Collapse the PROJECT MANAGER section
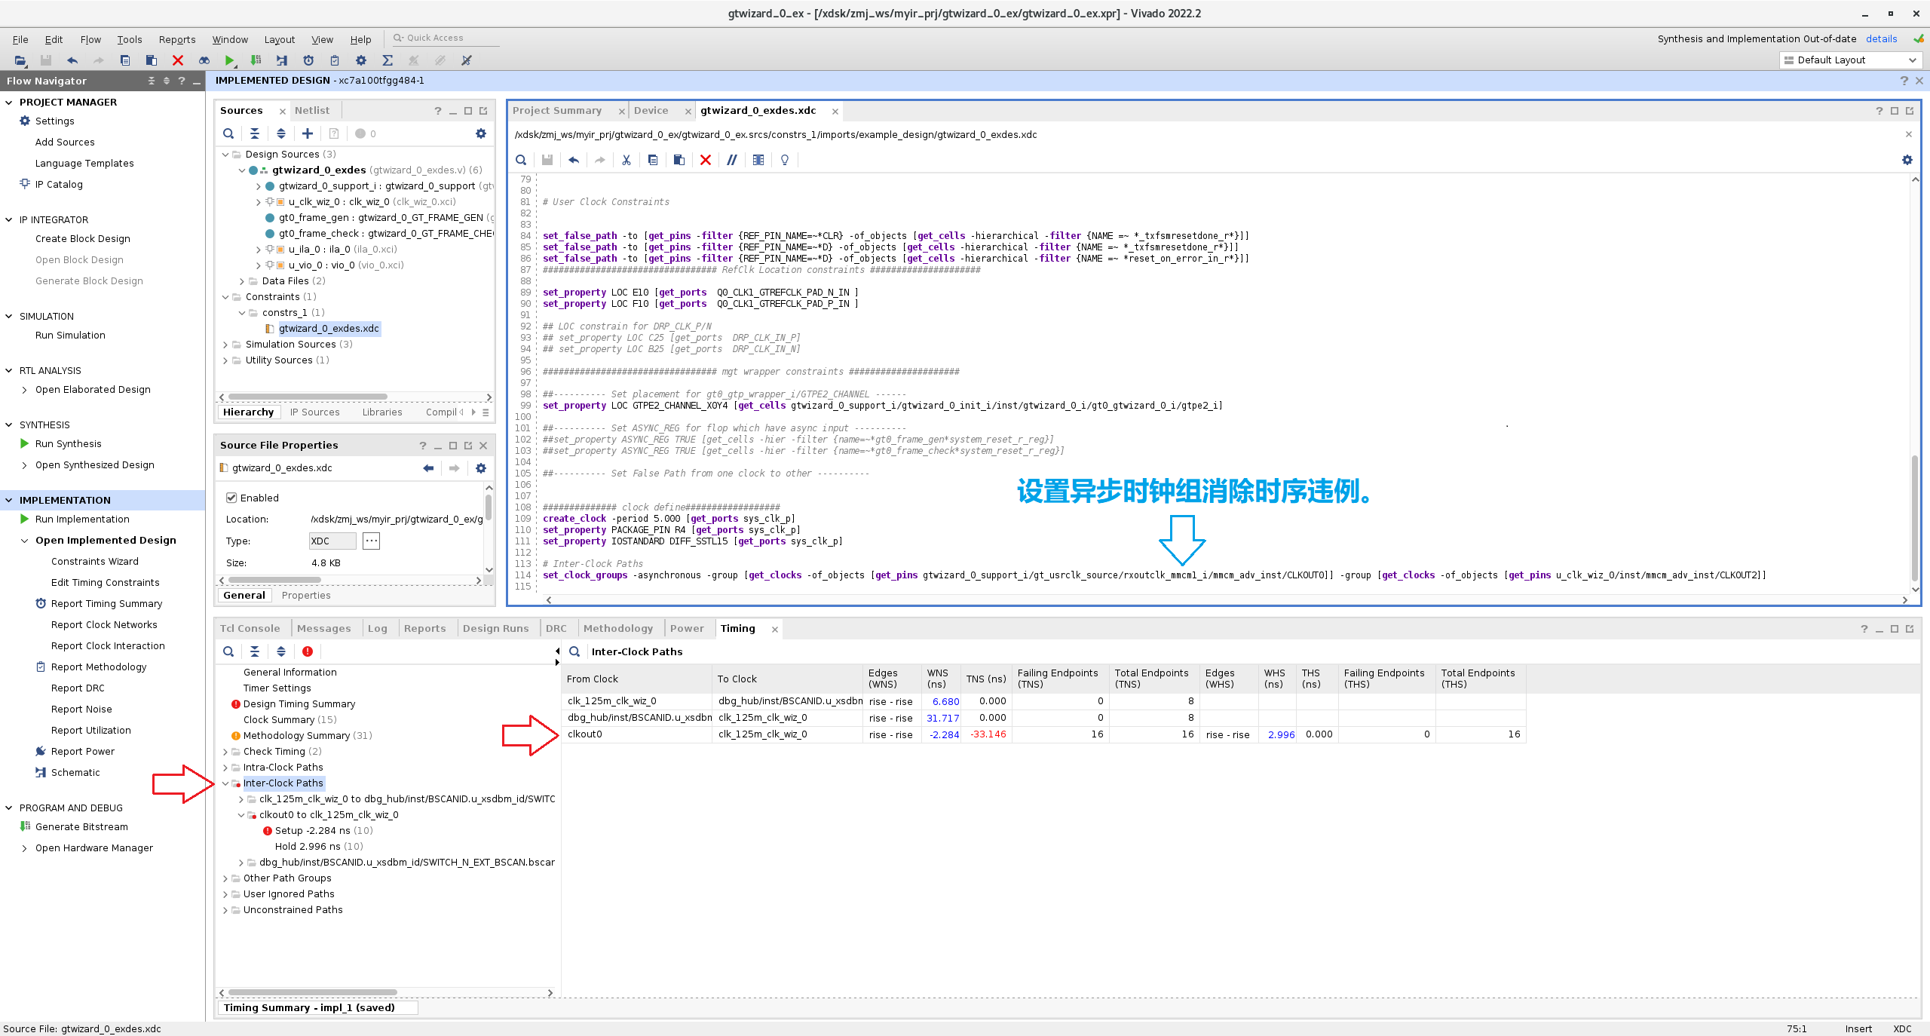Screen dimensions: 1930x1036 (x=9, y=103)
